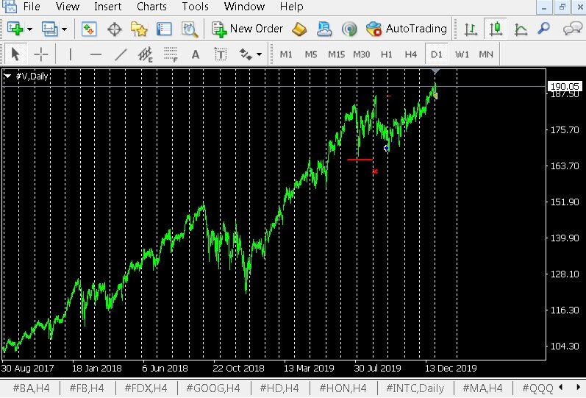Expand the #V,Daily chart triangle menu
Viewport: 586px width, 398px height.
pyautogui.click(x=7, y=77)
